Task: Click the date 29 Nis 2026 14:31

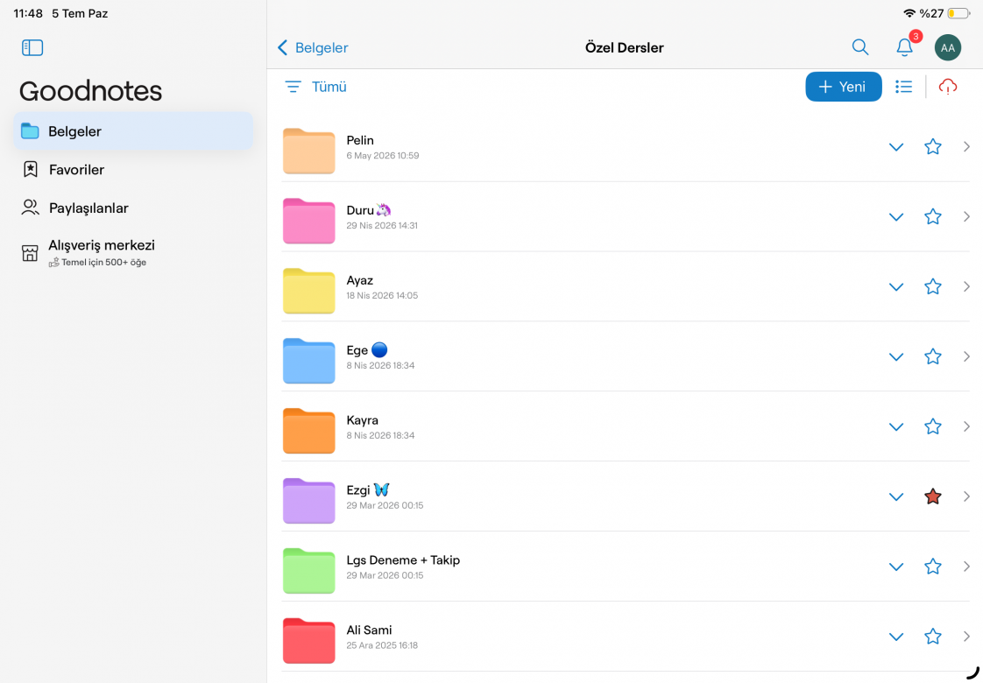Action: click(x=382, y=226)
